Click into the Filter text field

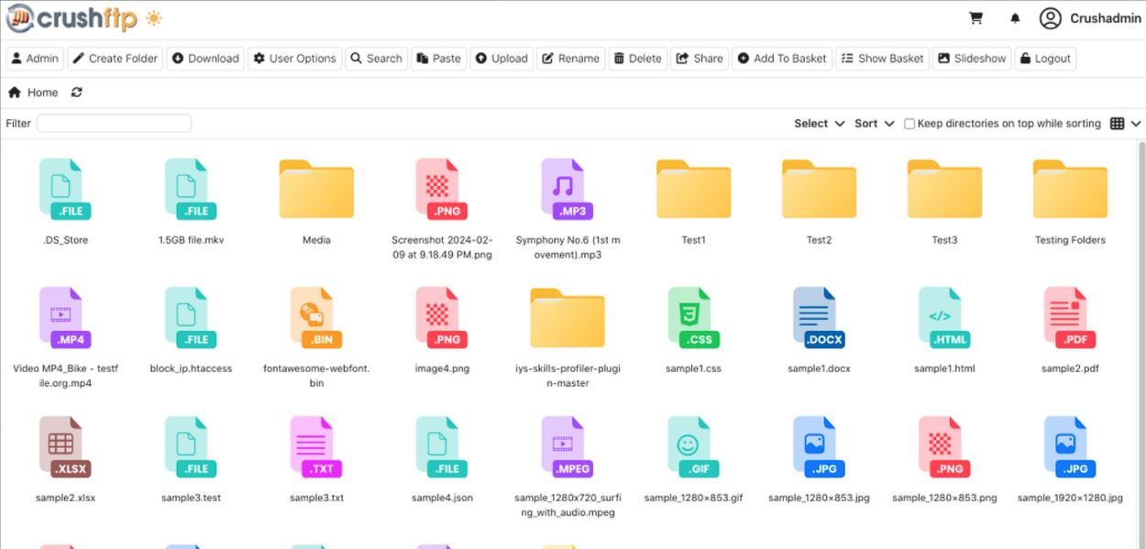click(114, 124)
